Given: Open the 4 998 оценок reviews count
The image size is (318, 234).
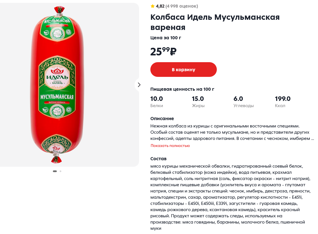Looking at the screenshot, I should point(181,6).
